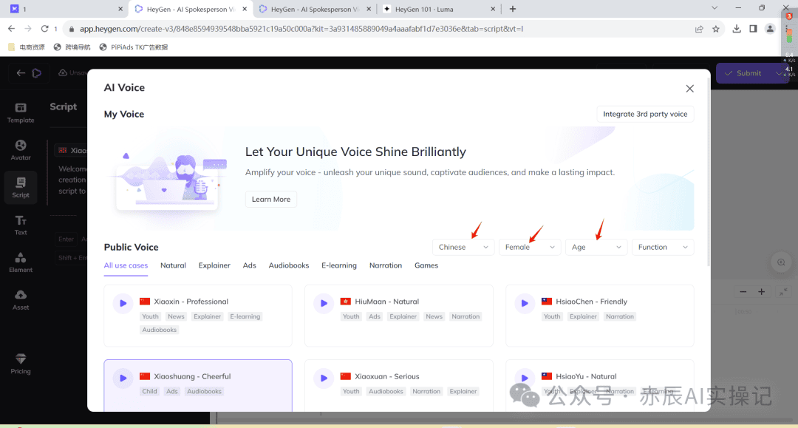Play the Xiaoxin - Professional voice preview
Screen dimensions: 798x428
[123, 303]
